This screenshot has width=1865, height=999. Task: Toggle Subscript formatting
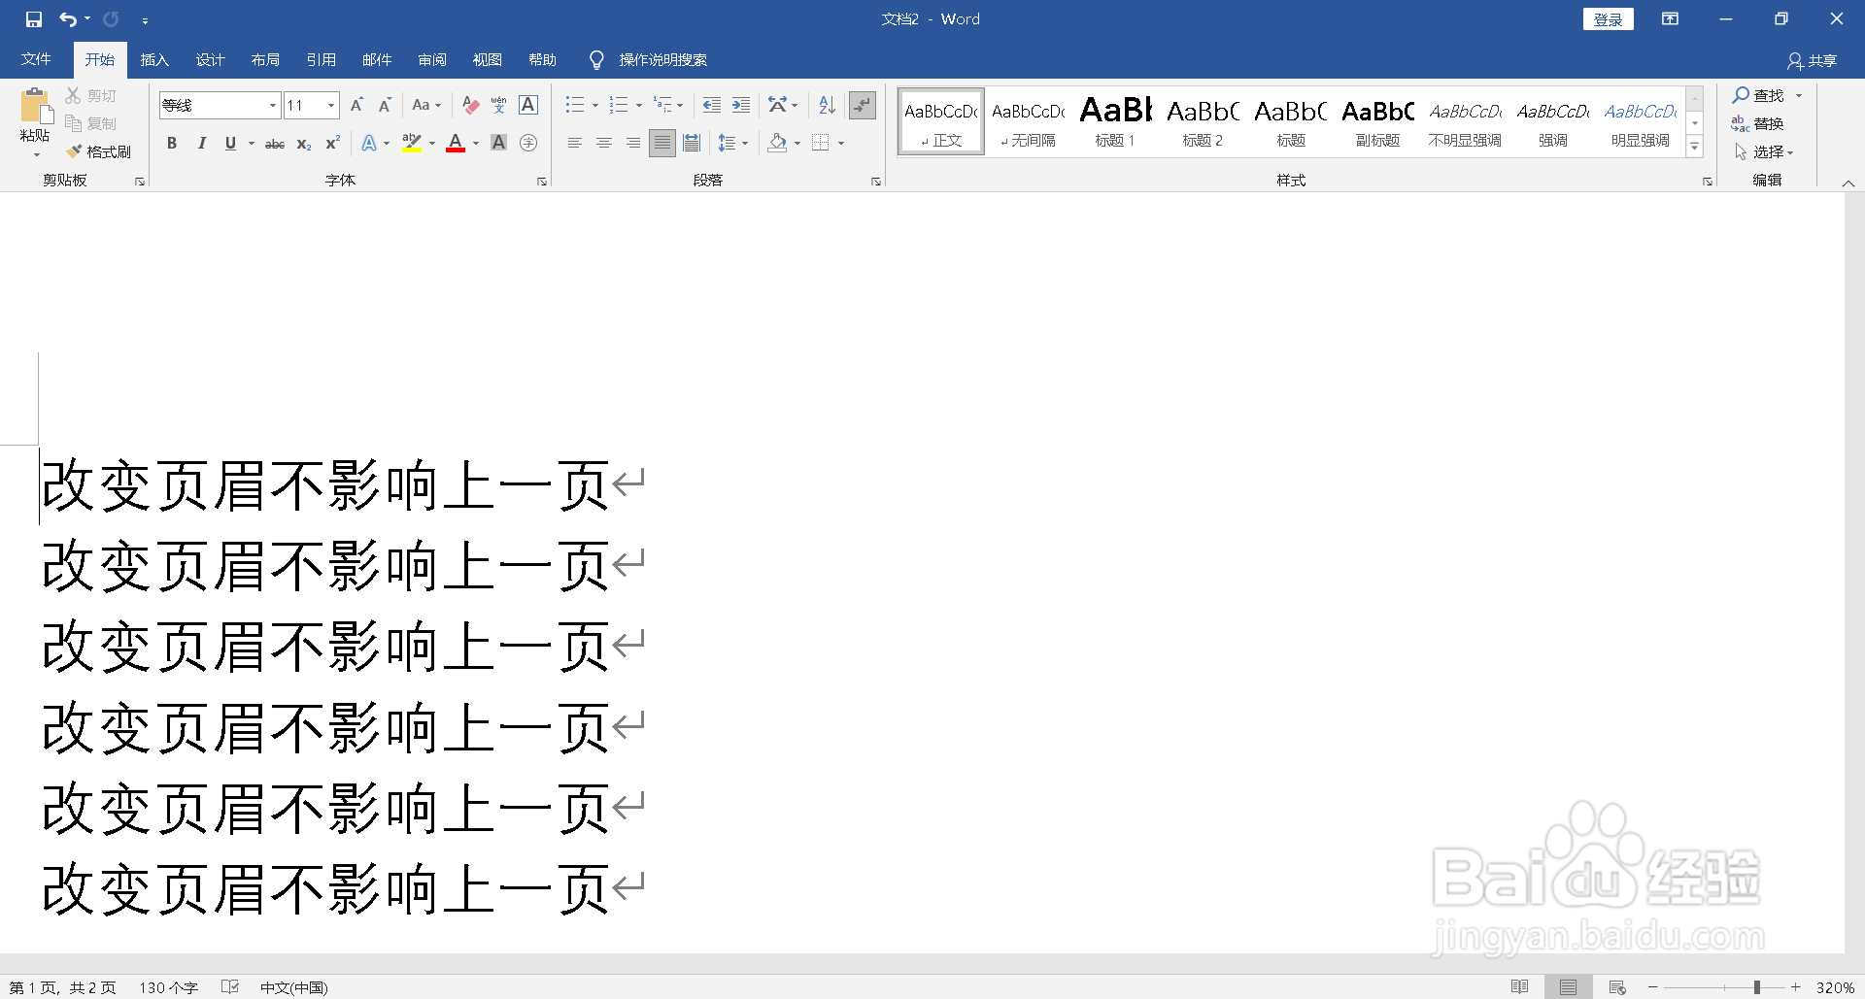[304, 143]
